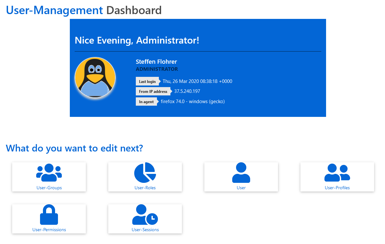Click the penguin avatar picture
Image resolution: width=385 pixels, height=244 pixels.
click(x=95, y=77)
